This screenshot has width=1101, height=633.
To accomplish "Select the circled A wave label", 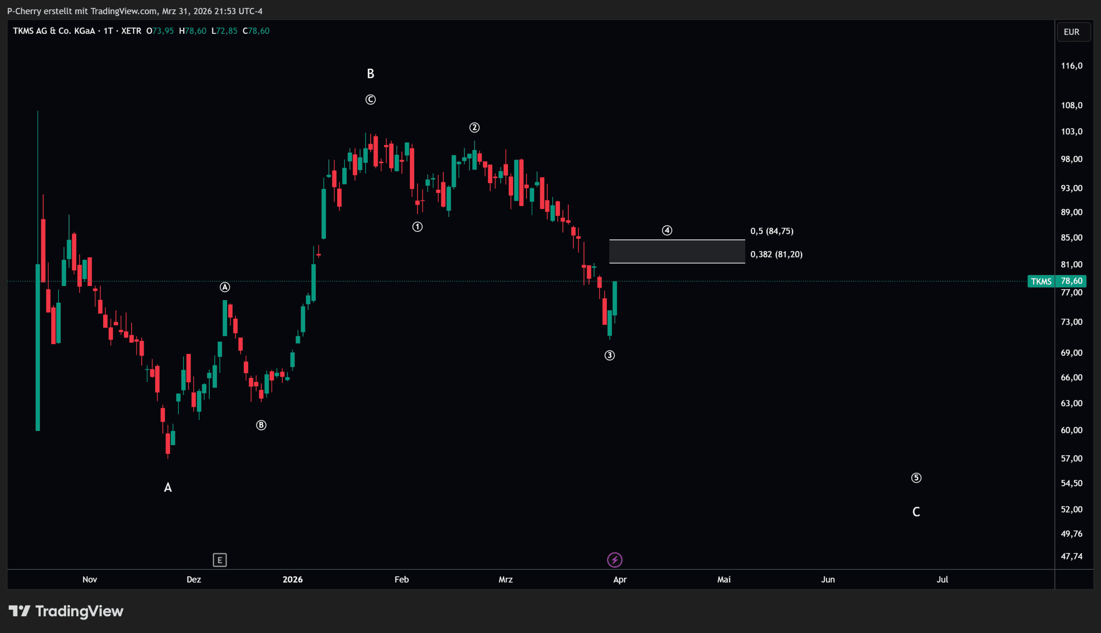I will coord(225,287).
